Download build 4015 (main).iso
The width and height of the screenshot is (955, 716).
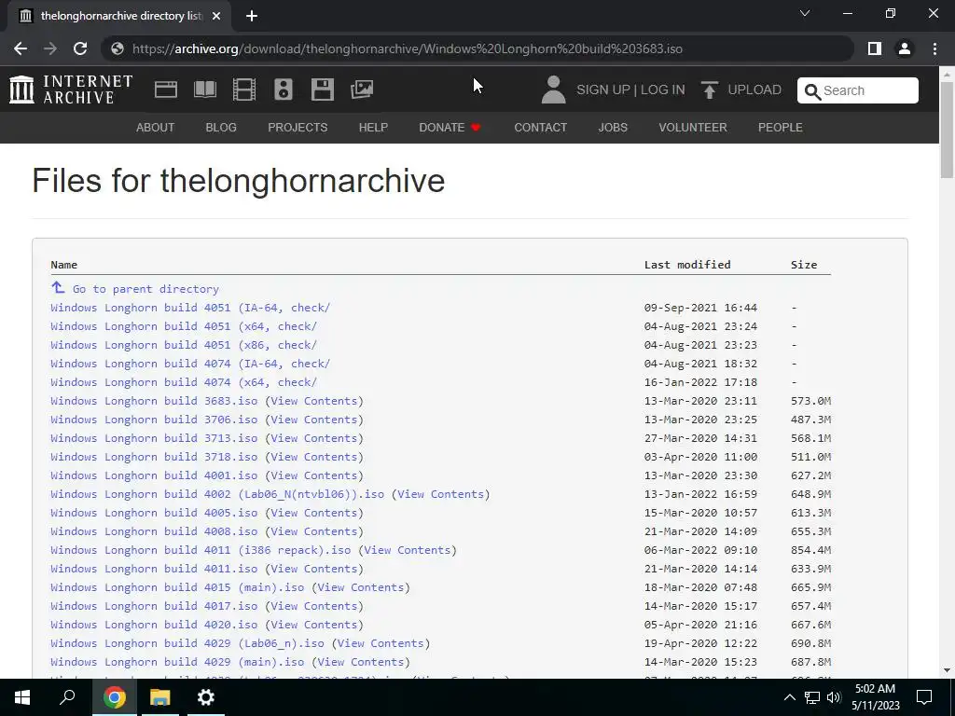coord(177,587)
